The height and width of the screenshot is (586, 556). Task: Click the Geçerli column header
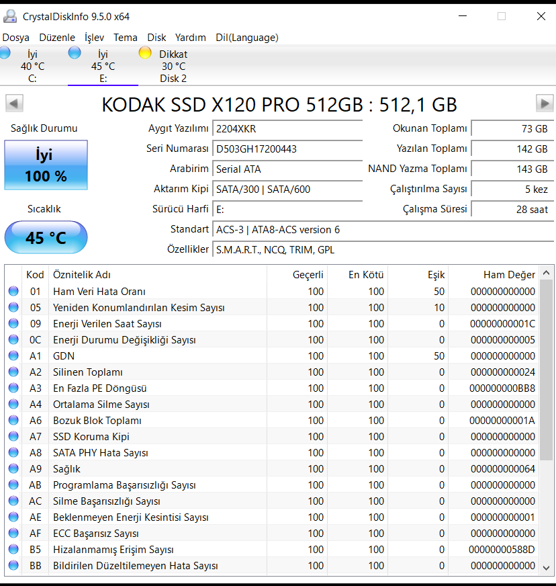point(297,275)
